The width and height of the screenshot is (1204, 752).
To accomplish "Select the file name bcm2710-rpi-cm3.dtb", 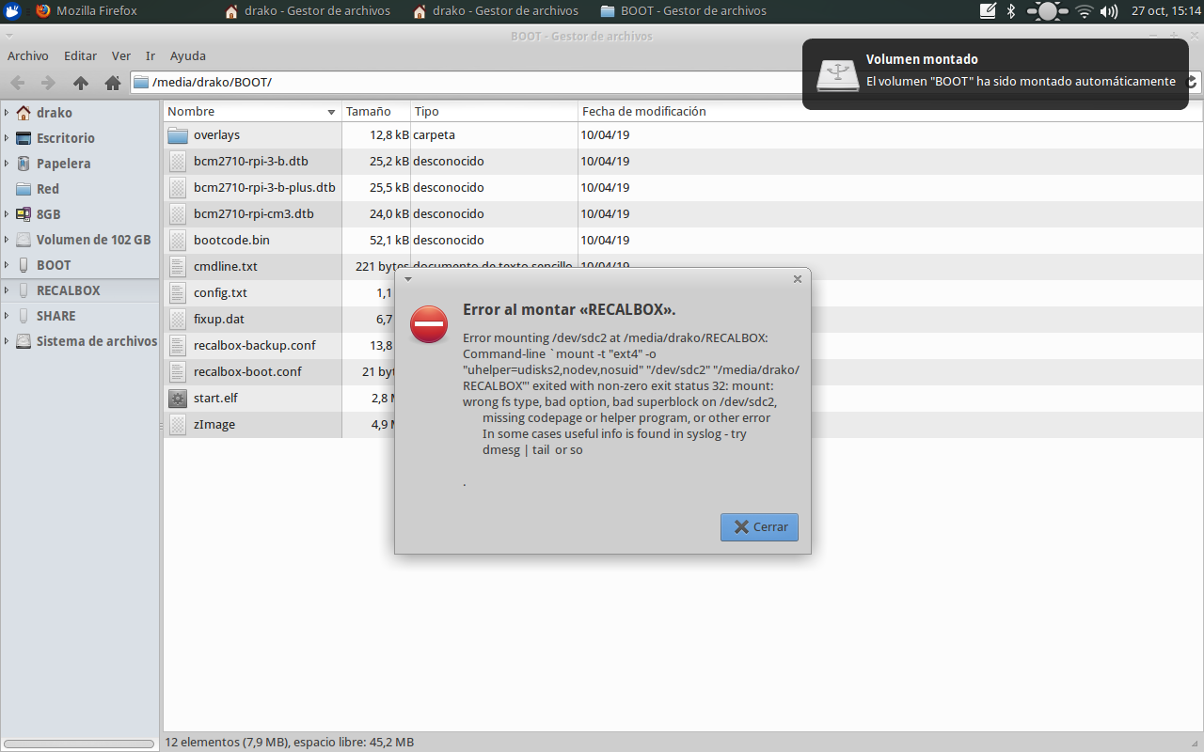I will (x=254, y=214).
